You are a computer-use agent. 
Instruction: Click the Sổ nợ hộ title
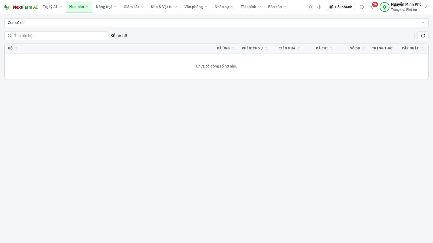[x=119, y=36]
